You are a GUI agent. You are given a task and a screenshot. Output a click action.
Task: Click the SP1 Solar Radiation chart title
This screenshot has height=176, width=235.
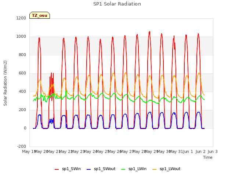click(x=117, y=4)
